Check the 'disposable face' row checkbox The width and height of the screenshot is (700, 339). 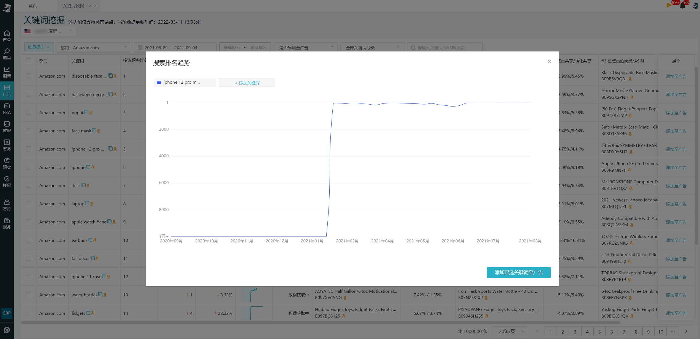click(29, 76)
